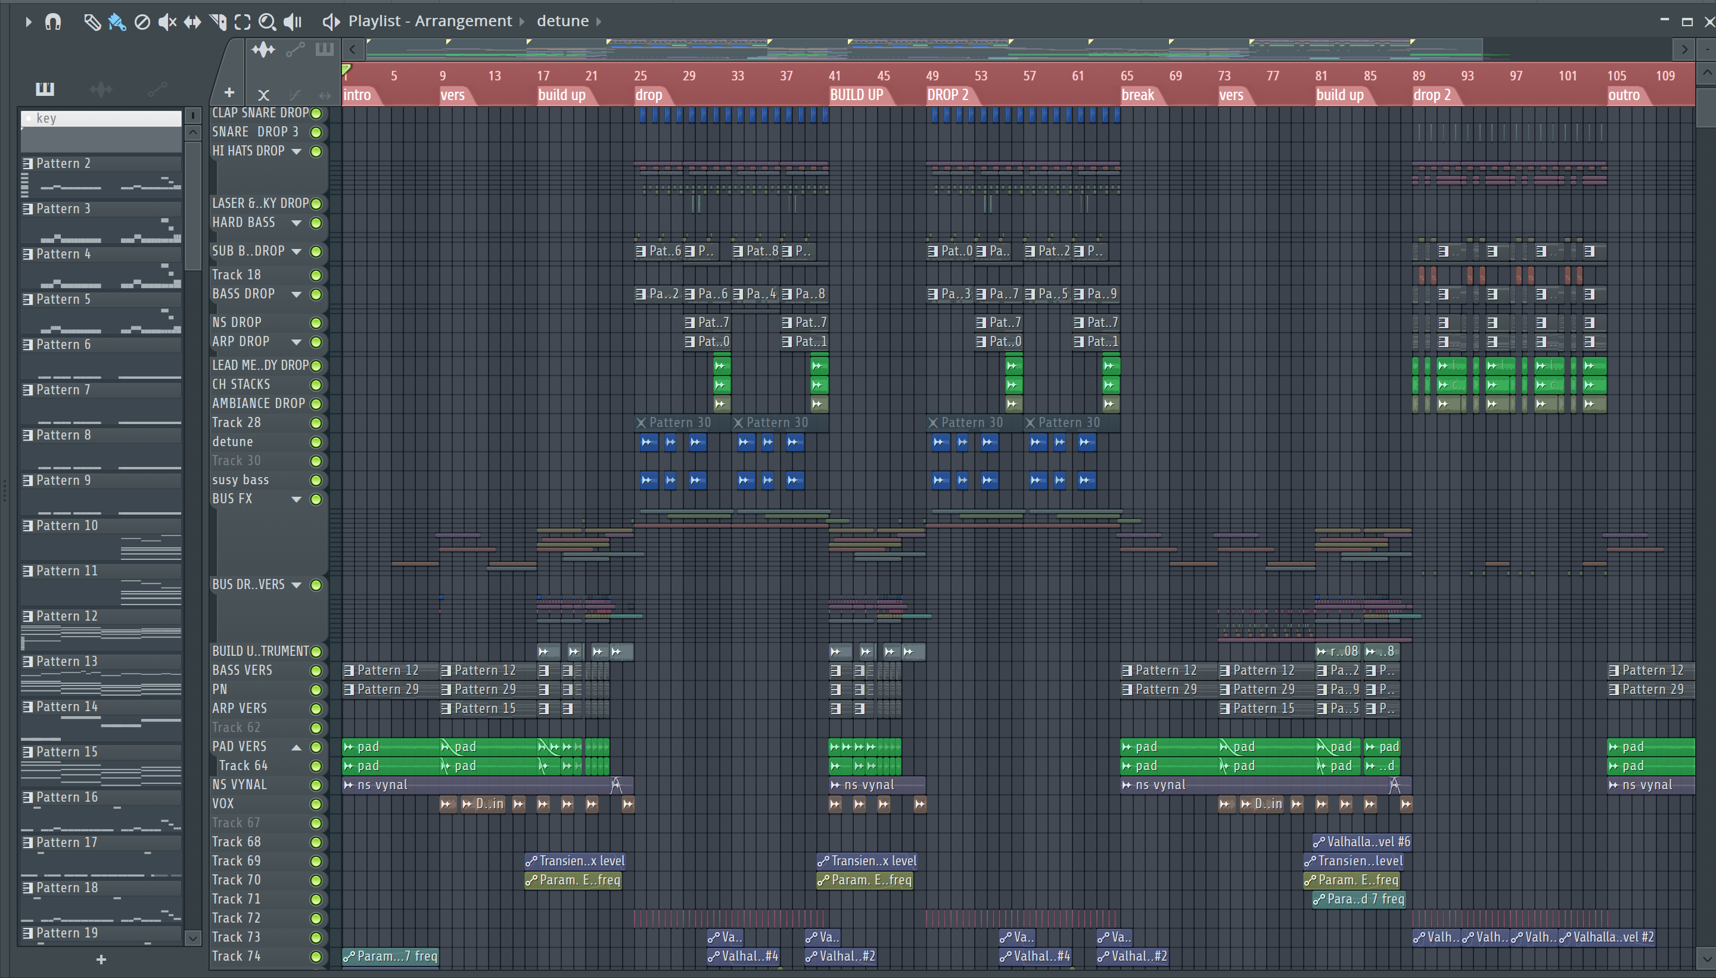Show automation clips in picker panel
Viewport: 1716px width, 978px height.
coord(157,88)
